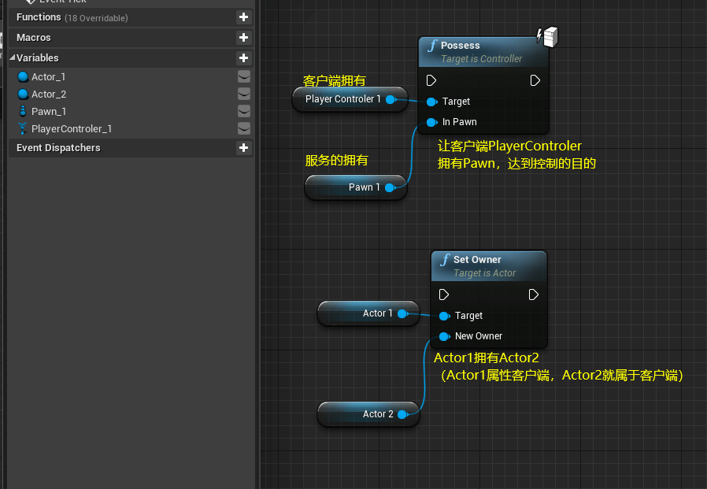Select the Pawn_1 variable type icon

23,111
